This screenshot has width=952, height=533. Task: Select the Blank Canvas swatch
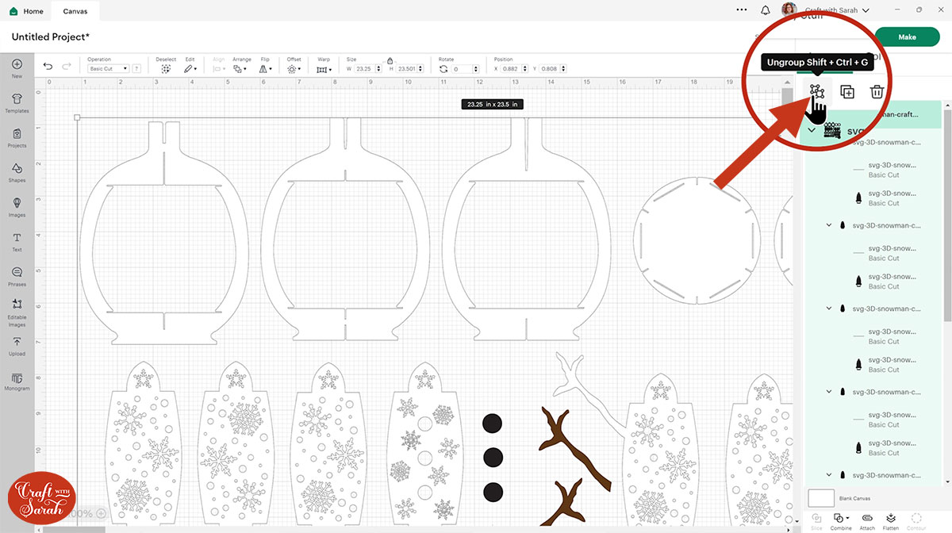click(820, 498)
